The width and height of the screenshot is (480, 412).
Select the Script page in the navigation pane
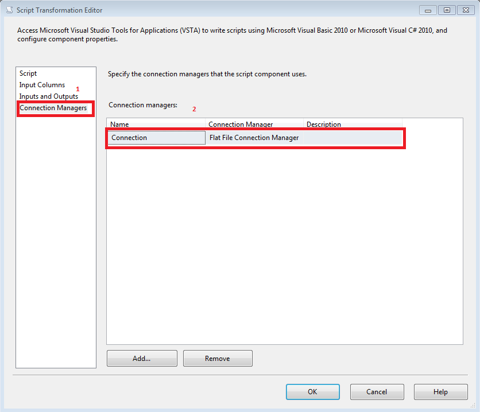pyautogui.click(x=28, y=73)
